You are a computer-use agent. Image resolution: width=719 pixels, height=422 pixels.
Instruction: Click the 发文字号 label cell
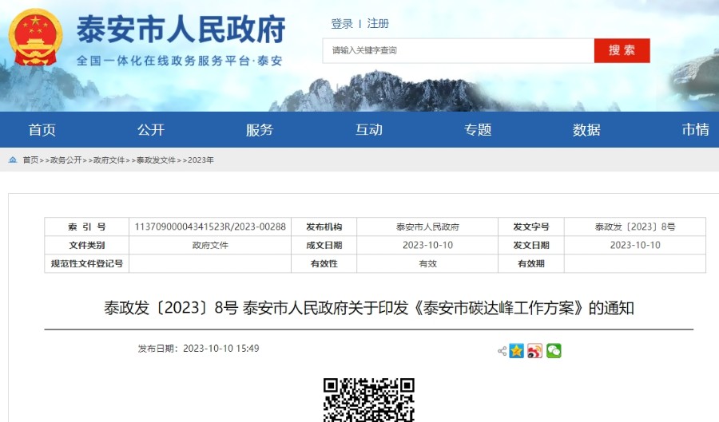531,227
